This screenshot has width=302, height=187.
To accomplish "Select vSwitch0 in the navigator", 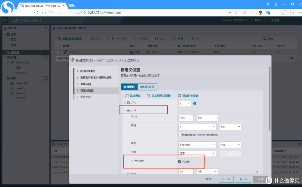I will (22, 83).
